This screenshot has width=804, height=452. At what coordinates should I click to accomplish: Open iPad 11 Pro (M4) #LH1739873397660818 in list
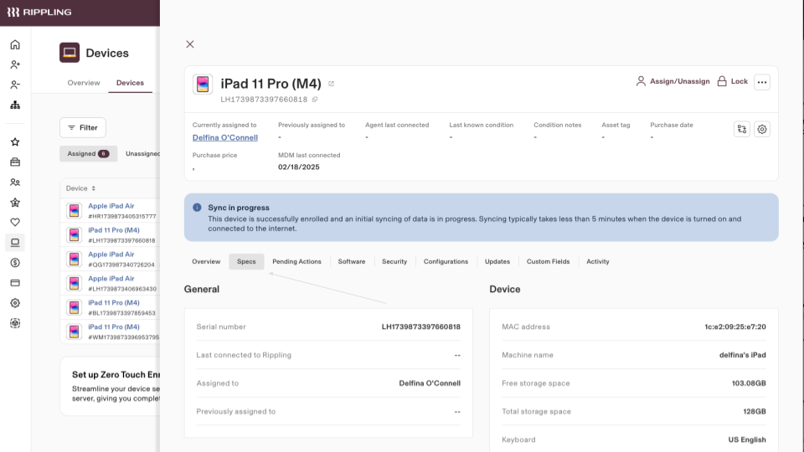(114, 230)
